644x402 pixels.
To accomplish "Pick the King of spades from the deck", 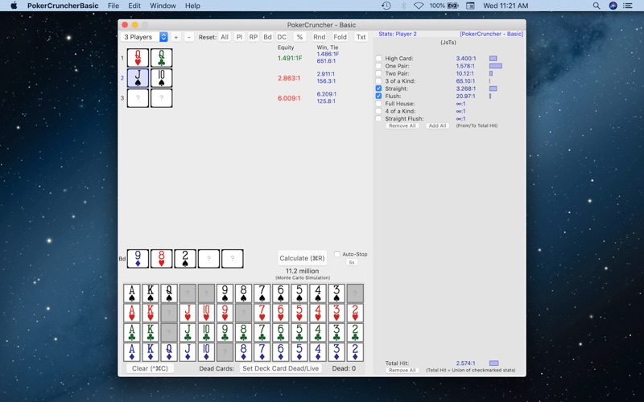I will coord(151,293).
